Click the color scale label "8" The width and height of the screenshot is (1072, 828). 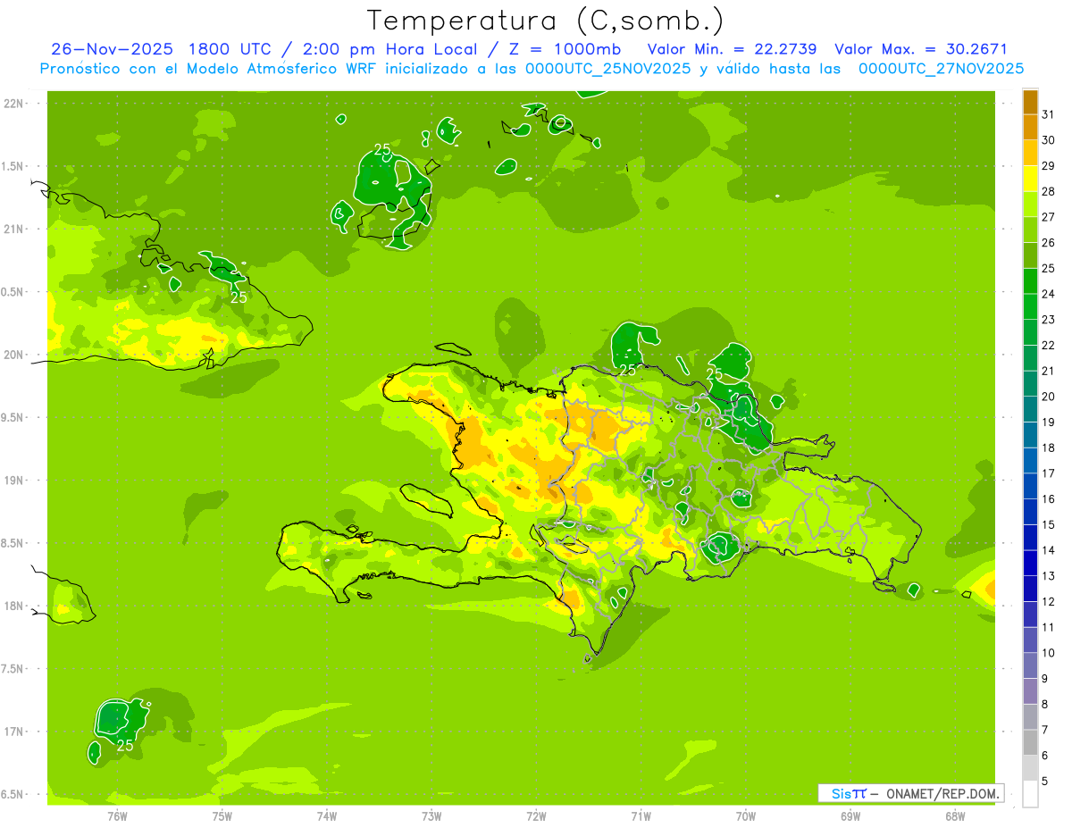(x=1045, y=705)
